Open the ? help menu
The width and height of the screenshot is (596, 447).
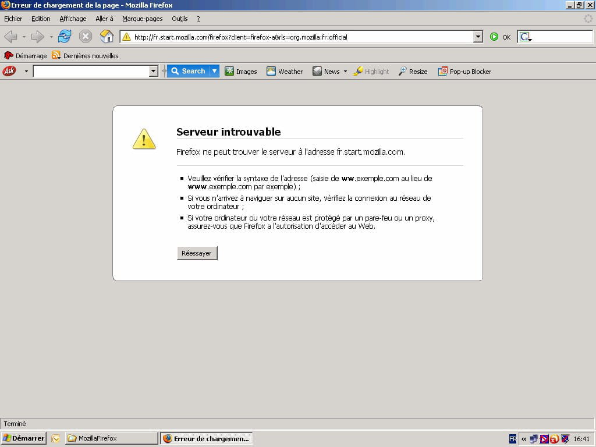click(x=198, y=19)
